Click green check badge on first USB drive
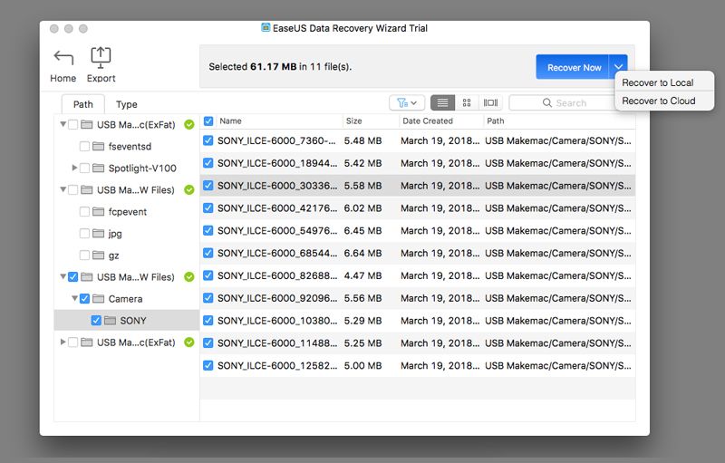725x463 pixels. tap(189, 125)
